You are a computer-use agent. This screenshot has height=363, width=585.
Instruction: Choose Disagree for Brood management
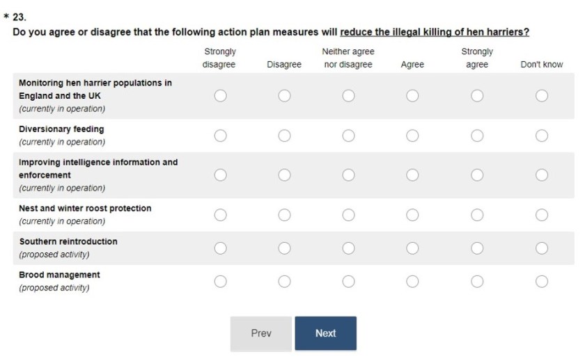pos(284,282)
